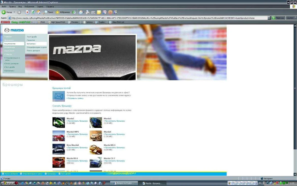Open Поиск дилеров submenu link
The width and height of the screenshot is (297, 186).
(33, 50)
